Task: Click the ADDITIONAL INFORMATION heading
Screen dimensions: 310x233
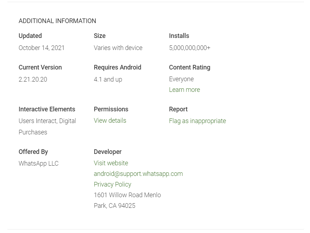Action: click(57, 21)
